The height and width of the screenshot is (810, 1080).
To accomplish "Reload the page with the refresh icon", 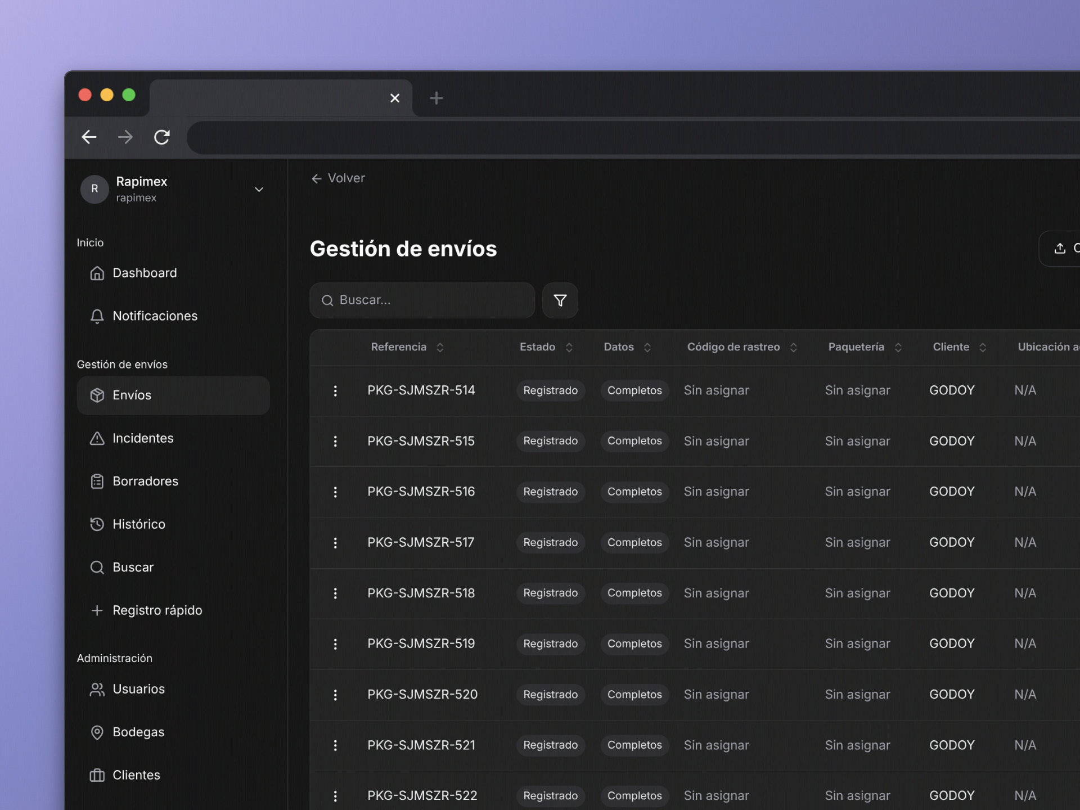I will click(x=162, y=137).
